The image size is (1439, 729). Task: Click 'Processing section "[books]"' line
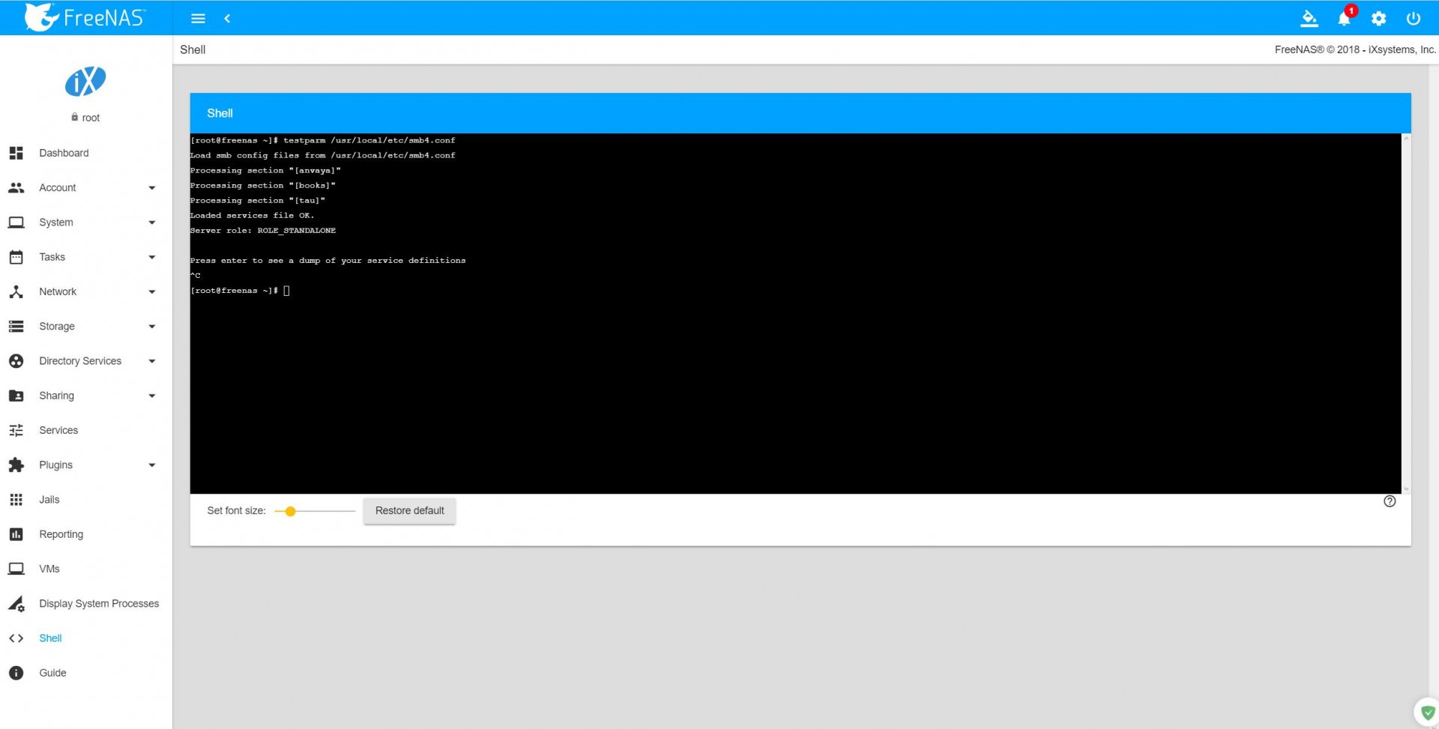[x=262, y=186]
